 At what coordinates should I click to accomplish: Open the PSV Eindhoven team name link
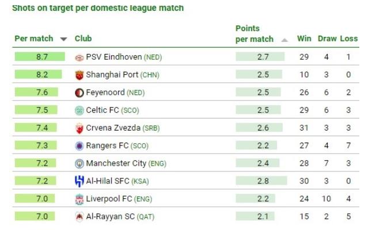(114, 57)
